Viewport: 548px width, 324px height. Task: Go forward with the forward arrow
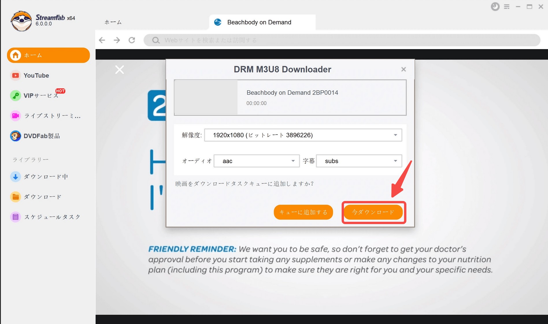click(117, 40)
